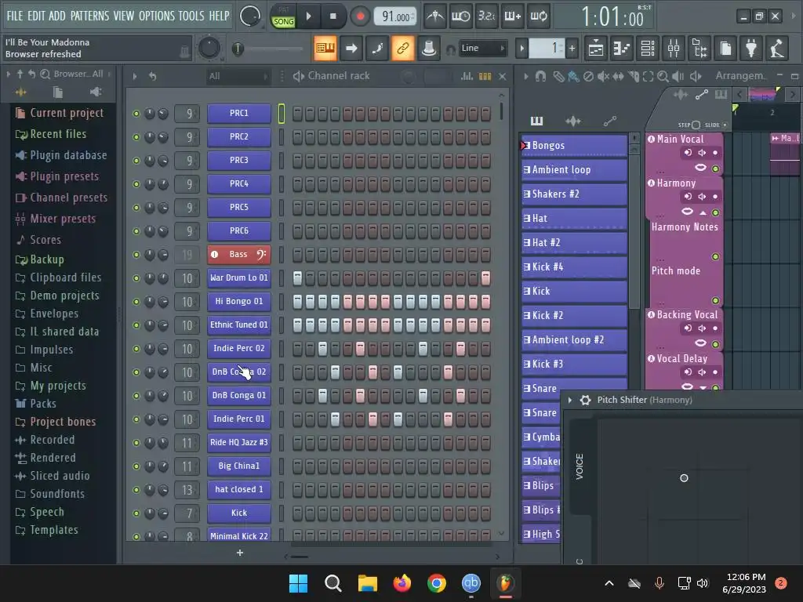The width and height of the screenshot is (803, 602).
Task: Select the Hi Bongo 01 channel button
Action: [x=239, y=302]
